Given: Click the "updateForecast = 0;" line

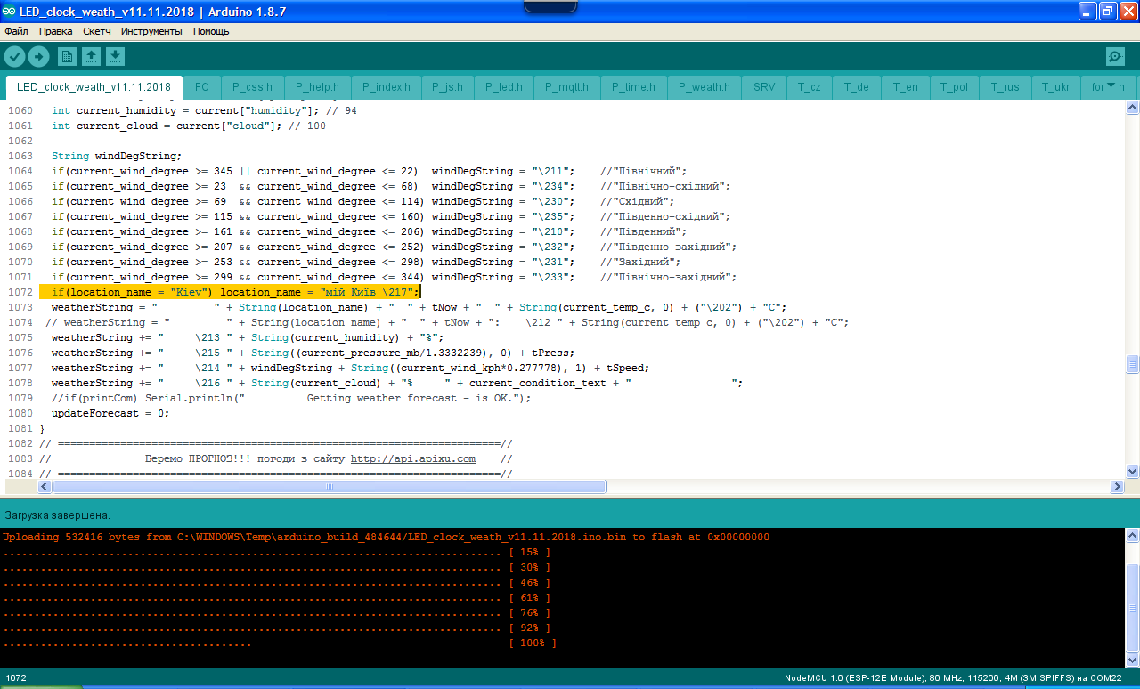Looking at the screenshot, I should point(110,413).
